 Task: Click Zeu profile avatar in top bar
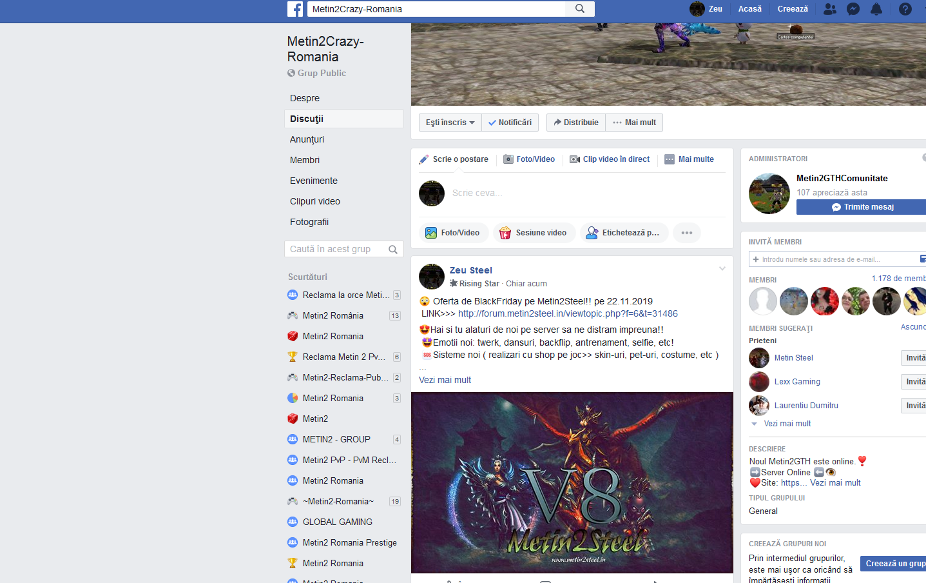(697, 9)
